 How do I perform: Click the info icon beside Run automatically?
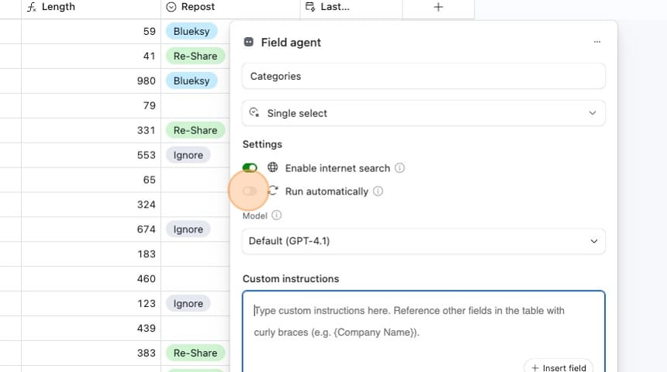pos(378,191)
